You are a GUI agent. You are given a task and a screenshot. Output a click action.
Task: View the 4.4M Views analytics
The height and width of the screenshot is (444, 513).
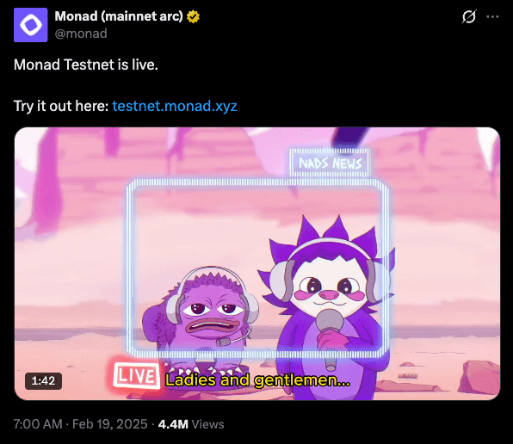coord(191,424)
